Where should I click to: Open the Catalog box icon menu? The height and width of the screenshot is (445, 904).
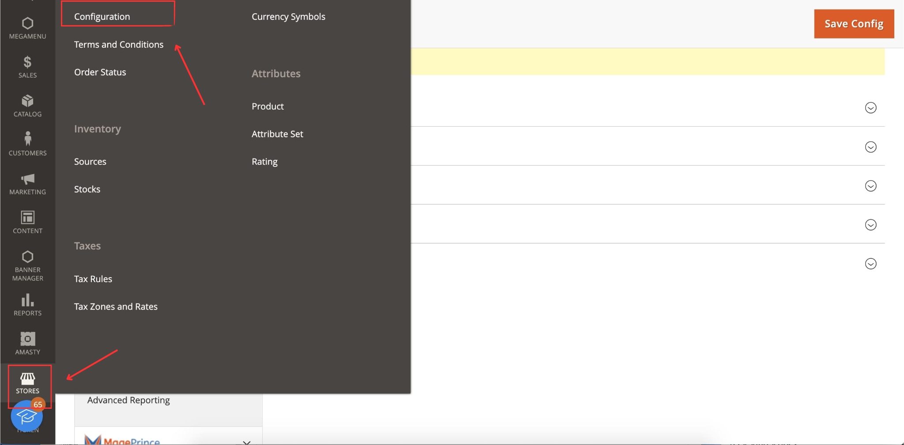(x=27, y=106)
